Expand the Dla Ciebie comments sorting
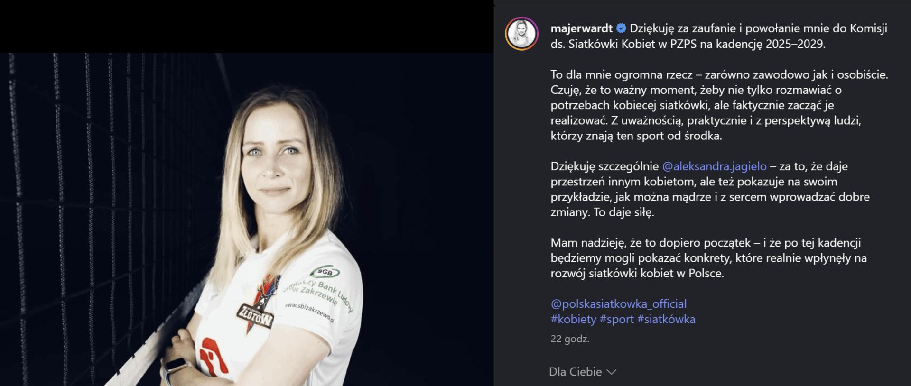Image resolution: width=911 pixels, height=386 pixels. pos(583,372)
